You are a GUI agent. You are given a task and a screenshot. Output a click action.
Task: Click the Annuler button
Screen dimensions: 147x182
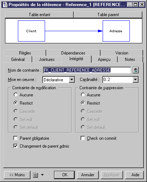coord(88,175)
